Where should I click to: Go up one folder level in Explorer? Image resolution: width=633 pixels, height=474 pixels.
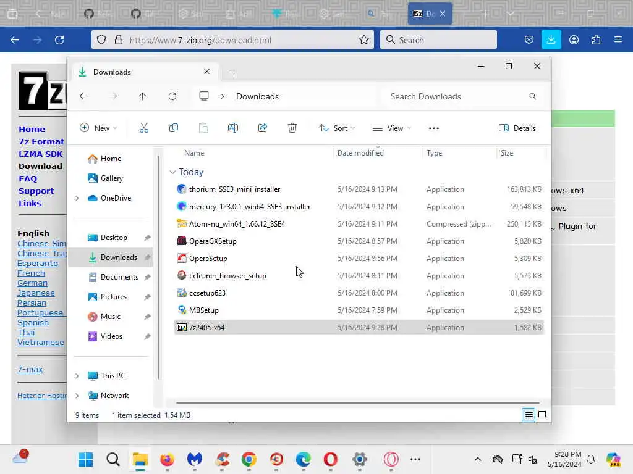[143, 96]
